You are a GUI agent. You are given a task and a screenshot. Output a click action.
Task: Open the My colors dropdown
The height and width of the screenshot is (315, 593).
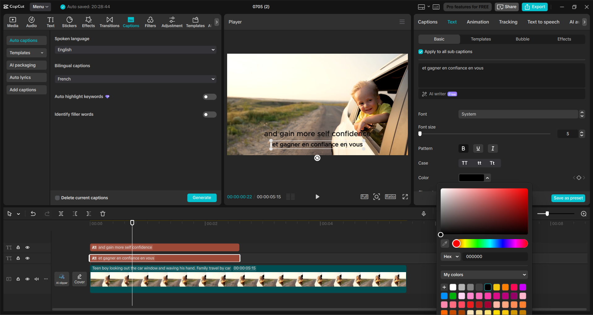[x=484, y=275]
